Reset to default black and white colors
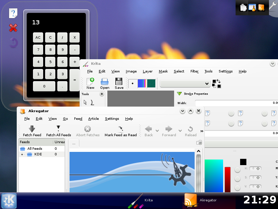 click(x=214, y=86)
